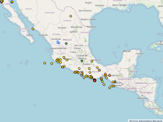Click the large red earthquake marker off Oaxaca

(x=94, y=80)
